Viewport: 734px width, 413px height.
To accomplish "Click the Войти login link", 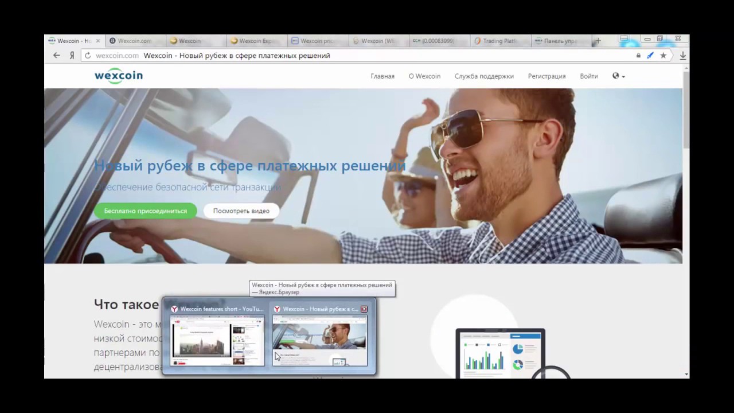I will [588, 76].
